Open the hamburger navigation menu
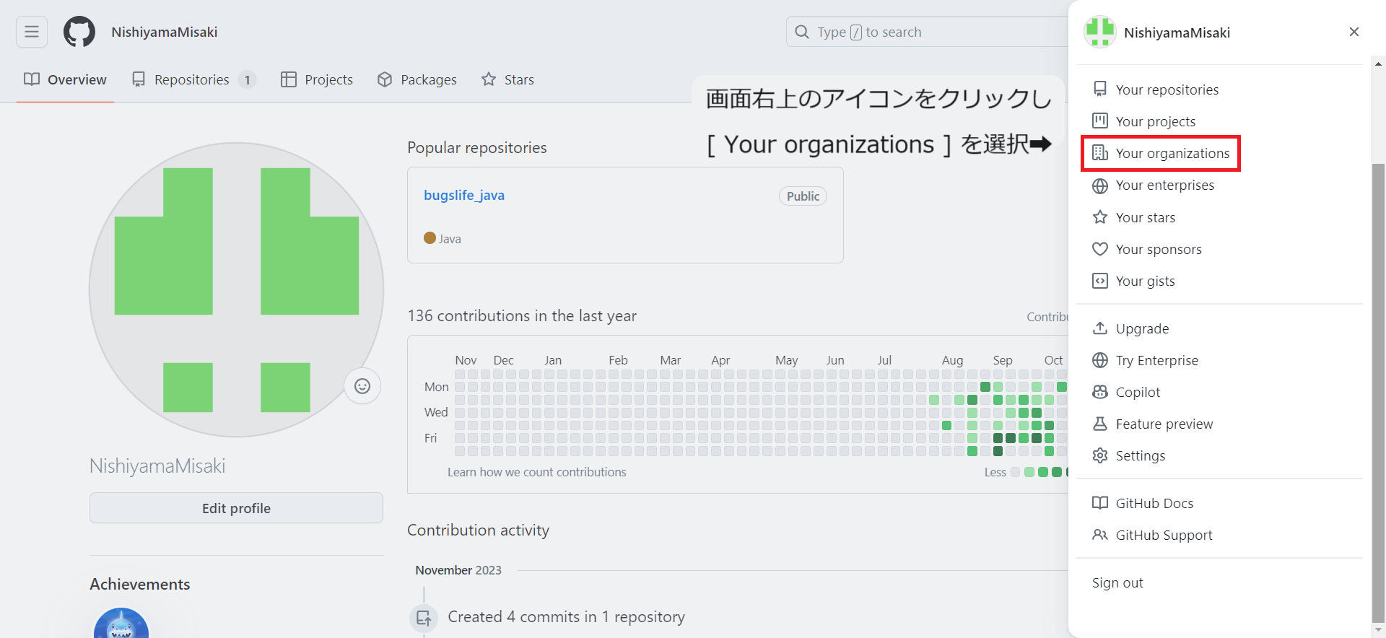 point(32,32)
